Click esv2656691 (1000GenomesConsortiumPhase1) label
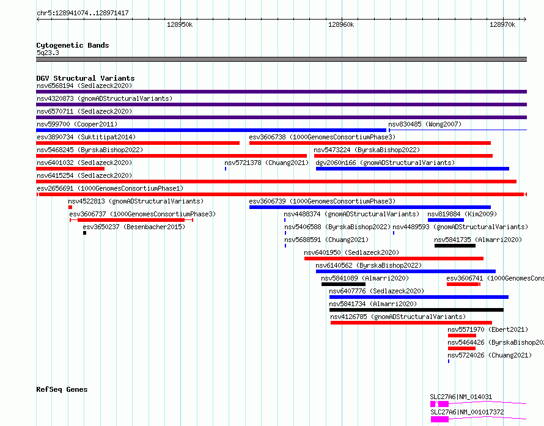544x426 pixels. pyautogui.click(x=110, y=188)
